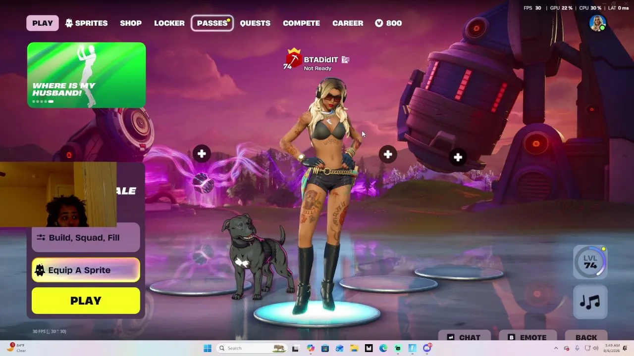Open the 800 V-Bucks balance
This screenshot has height=356, width=634.
click(388, 23)
